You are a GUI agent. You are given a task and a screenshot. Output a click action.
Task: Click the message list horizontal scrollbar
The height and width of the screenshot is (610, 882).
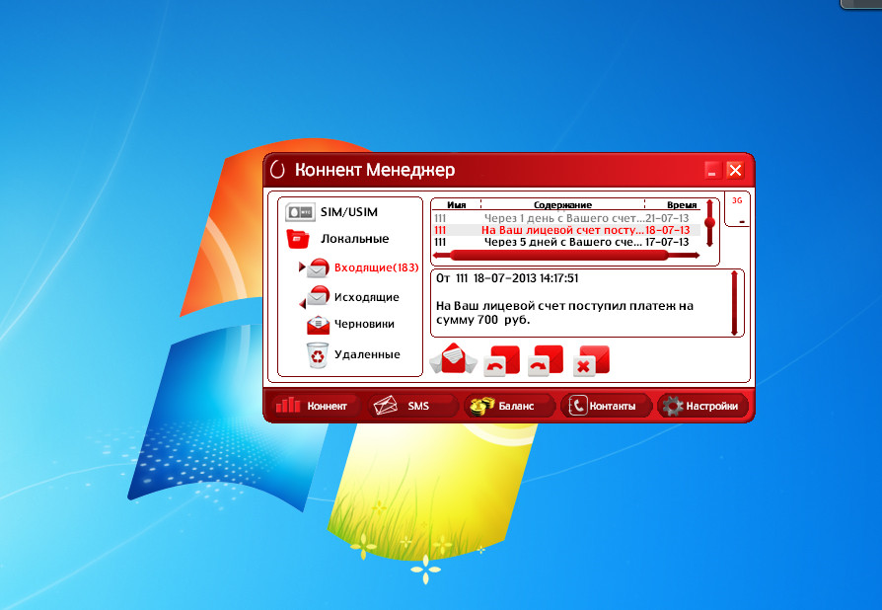pos(557,256)
